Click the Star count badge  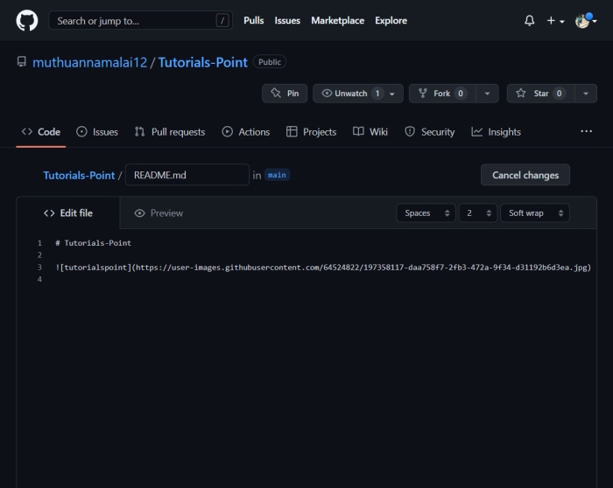tap(559, 94)
